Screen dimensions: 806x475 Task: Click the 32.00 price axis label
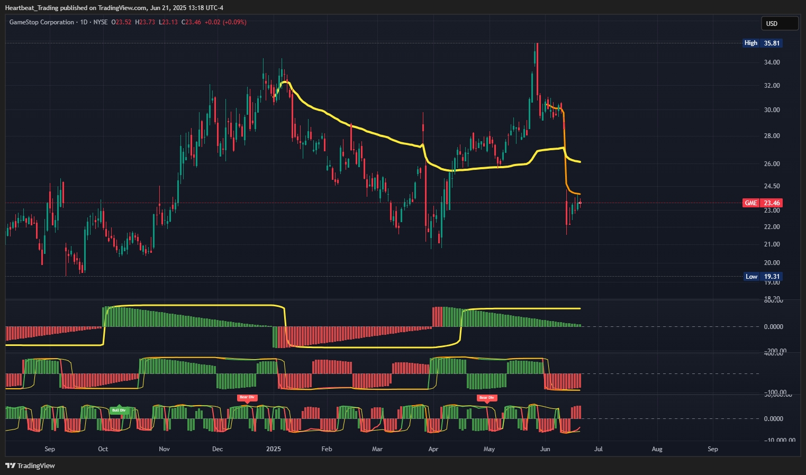[x=772, y=86]
